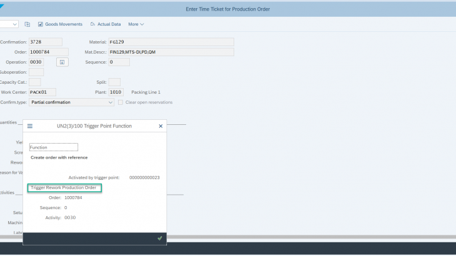The height and width of the screenshot is (256, 456).
Task: Click the Actual Data toolbar icon
Action: point(93,24)
